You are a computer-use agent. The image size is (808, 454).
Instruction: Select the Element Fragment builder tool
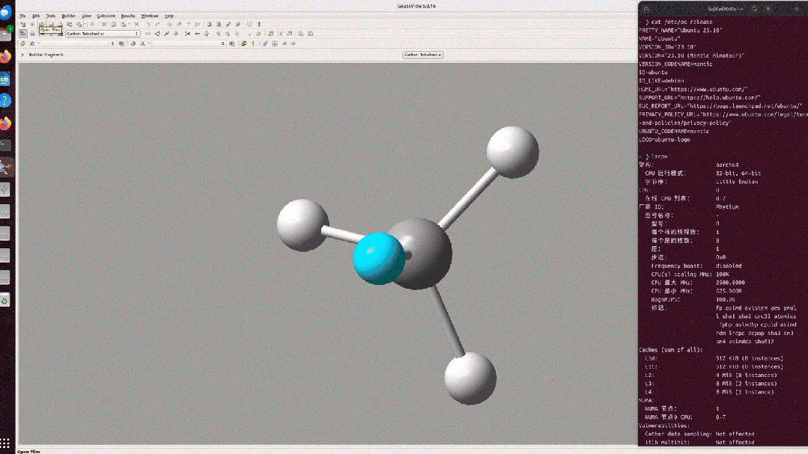pos(22,34)
